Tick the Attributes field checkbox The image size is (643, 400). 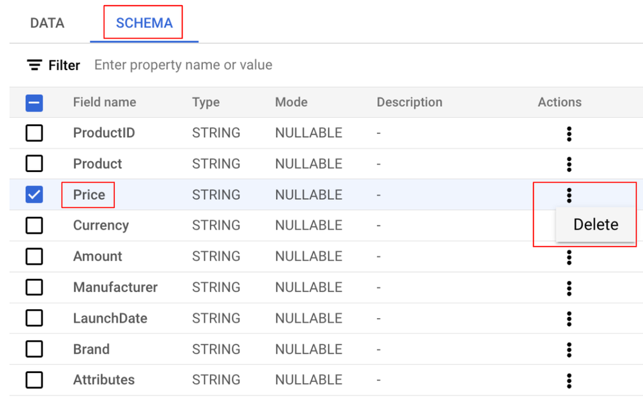pos(34,380)
